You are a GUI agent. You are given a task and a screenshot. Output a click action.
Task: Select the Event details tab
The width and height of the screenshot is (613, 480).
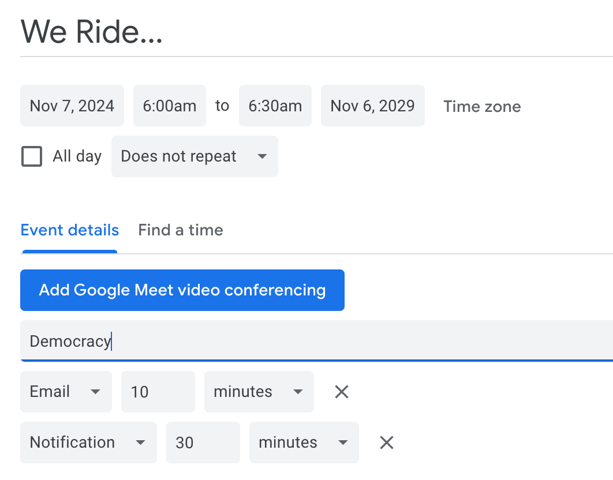tap(70, 230)
